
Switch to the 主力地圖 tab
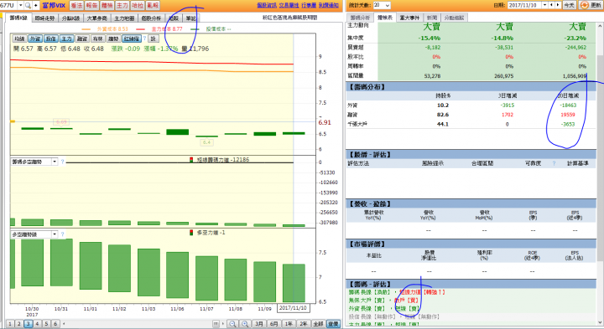point(124,18)
